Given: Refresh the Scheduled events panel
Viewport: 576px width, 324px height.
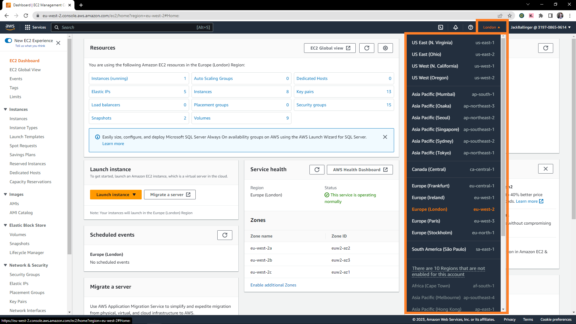Looking at the screenshot, I should coord(225,235).
